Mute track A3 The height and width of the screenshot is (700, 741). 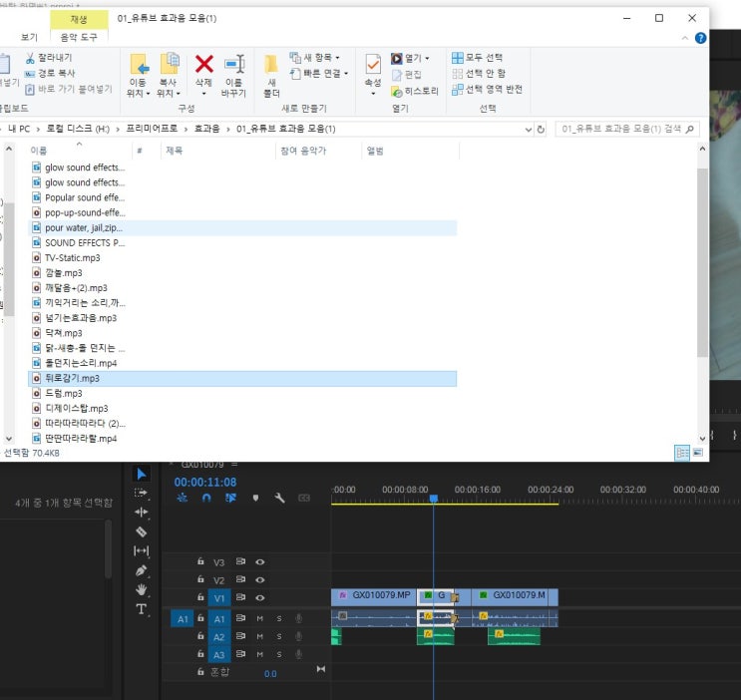[260, 654]
